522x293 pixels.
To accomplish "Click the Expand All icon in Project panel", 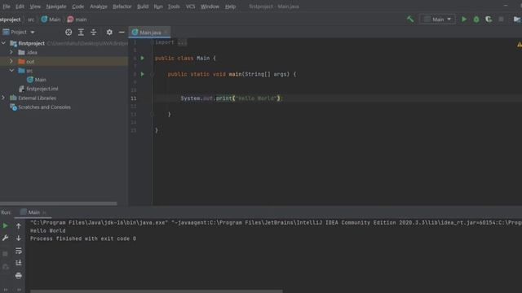I will pyautogui.click(x=81, y=33).
